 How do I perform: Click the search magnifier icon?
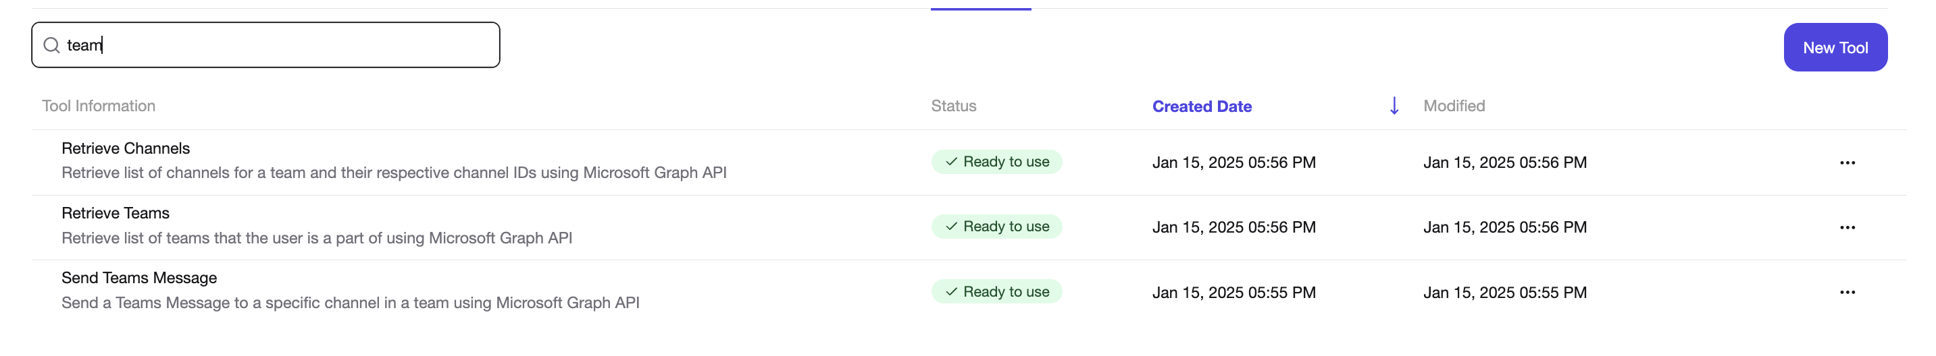(51, 46)
